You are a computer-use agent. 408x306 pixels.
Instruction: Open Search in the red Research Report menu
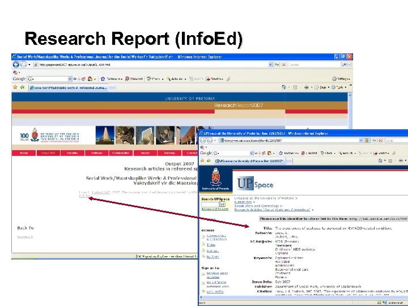pyautogui.click(x=145, y=153)
